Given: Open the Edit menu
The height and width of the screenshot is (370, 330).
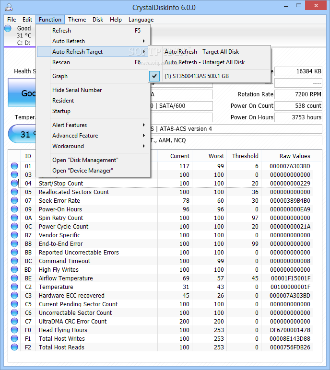Looking at the screenshot, I should click(27, 20).
